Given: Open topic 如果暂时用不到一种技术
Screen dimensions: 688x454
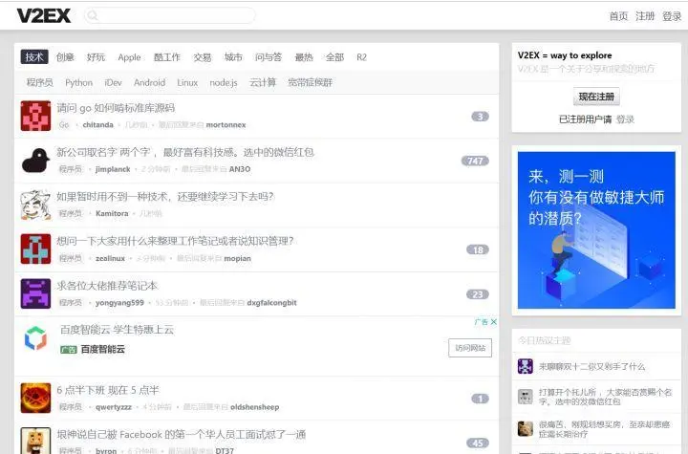Looking at the screenshot, I should click(x=165, y=197).
